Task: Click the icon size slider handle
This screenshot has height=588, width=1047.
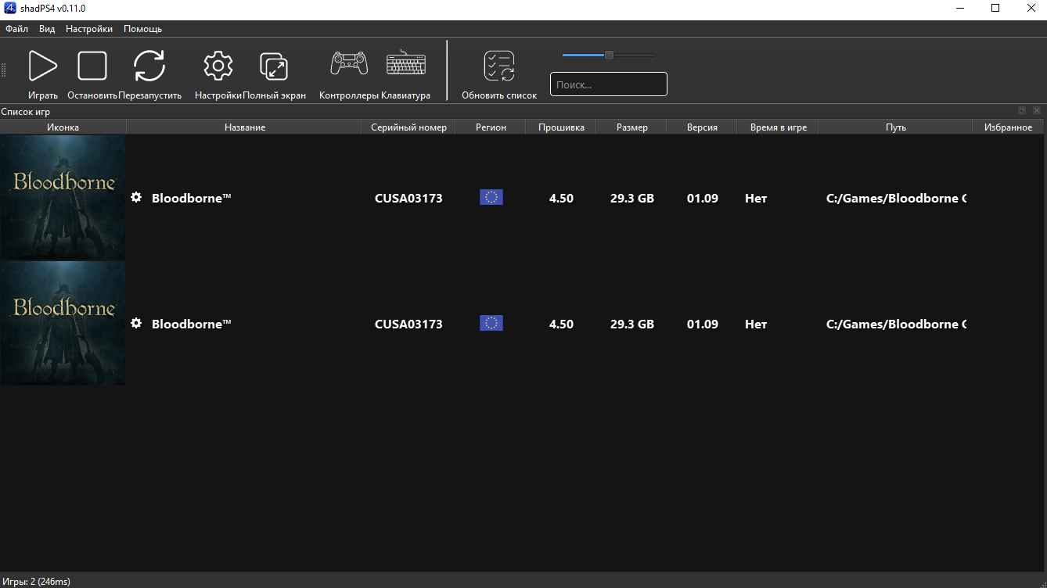Action: click(609, 55)
